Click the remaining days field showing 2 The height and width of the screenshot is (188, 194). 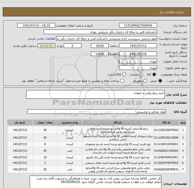[73, 46]
